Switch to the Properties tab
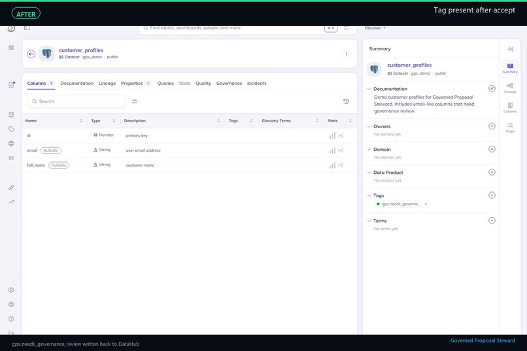This screenshot has height=351, width=527. pos(136,83)
